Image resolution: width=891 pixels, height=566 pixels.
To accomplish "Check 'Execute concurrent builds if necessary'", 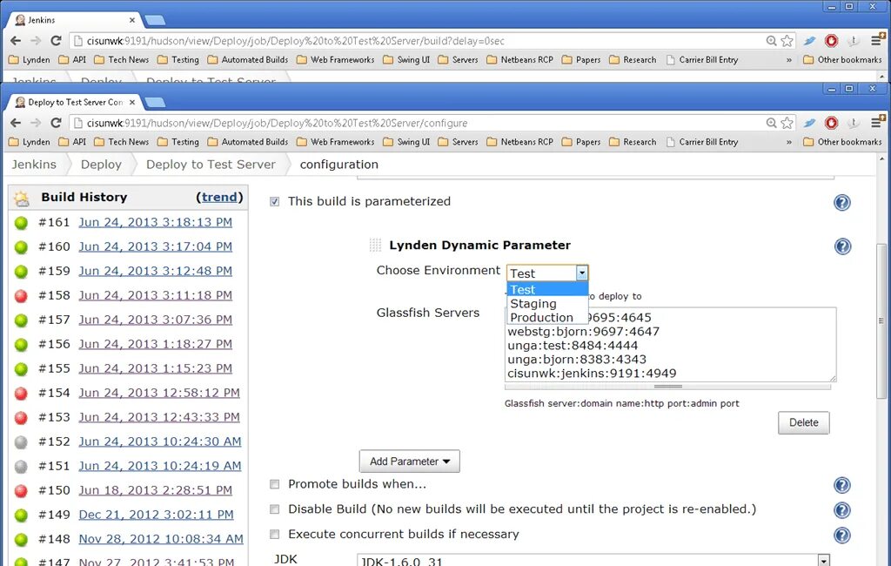I will point(274,534).
